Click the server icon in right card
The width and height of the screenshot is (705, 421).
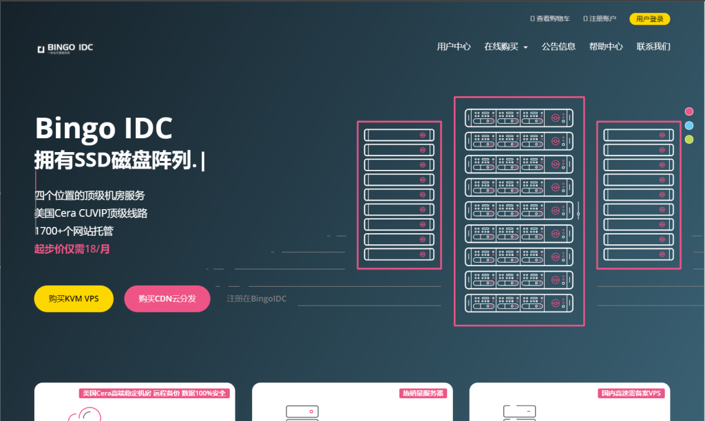[519, 412]
